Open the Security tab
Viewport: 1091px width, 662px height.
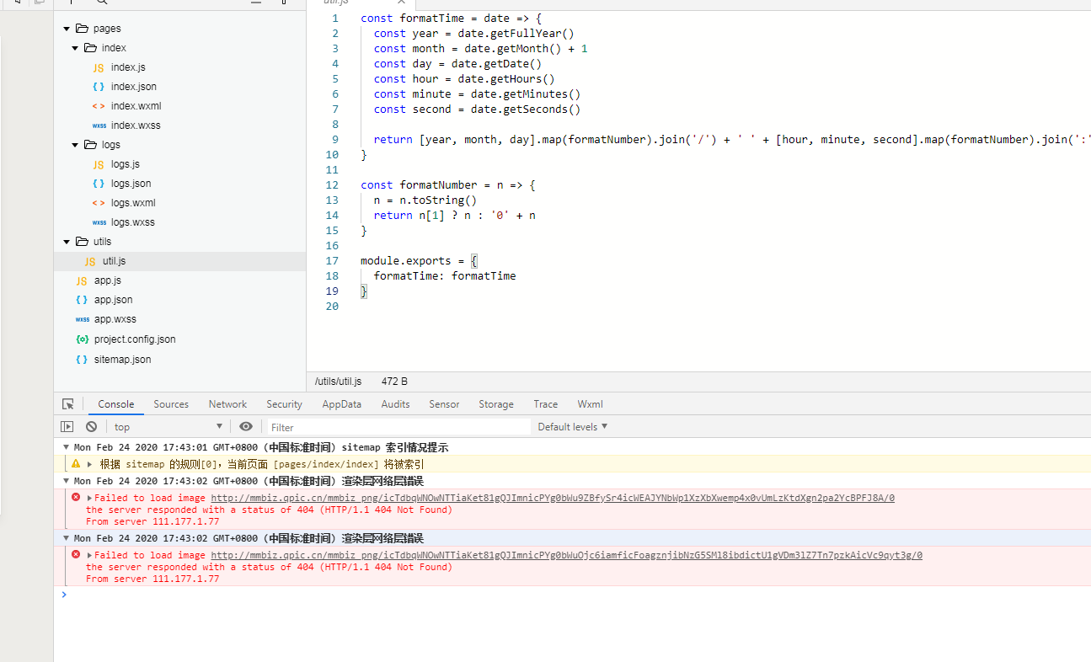coord(285,404)
